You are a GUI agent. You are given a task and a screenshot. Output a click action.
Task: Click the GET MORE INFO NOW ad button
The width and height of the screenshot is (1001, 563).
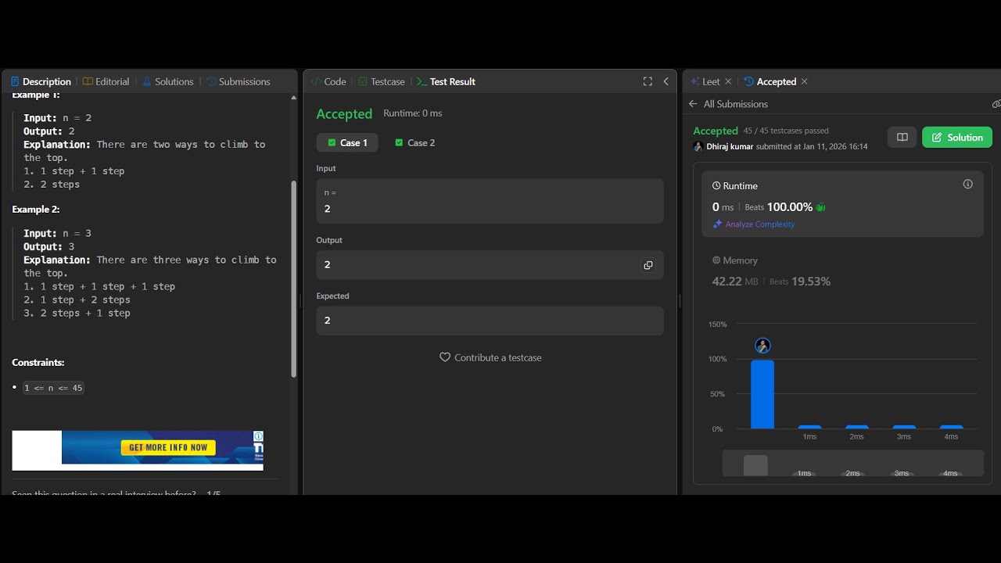click(168, 447)
